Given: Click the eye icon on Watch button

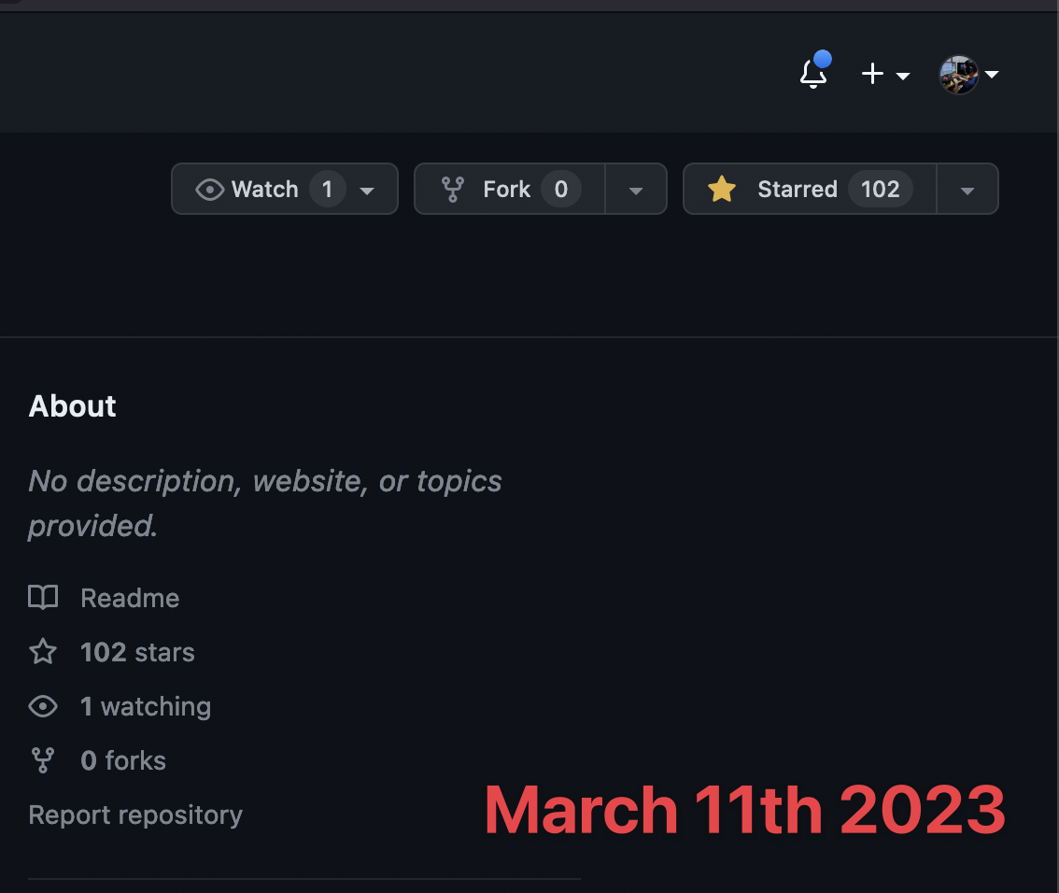Looking at the screenshot, I should click(209, 190).
